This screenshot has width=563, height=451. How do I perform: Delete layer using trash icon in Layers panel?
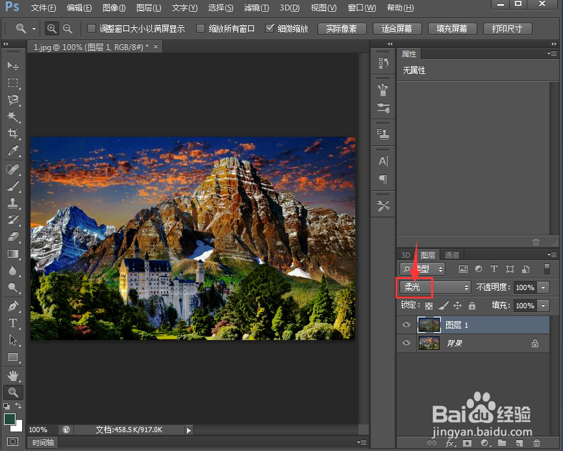(x=536, y=443)
